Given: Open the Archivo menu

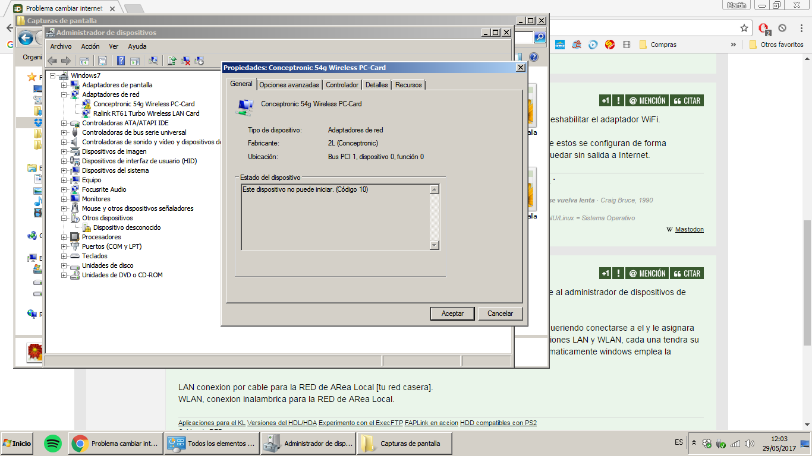Looking at the screenshot, I should (61, 46).
